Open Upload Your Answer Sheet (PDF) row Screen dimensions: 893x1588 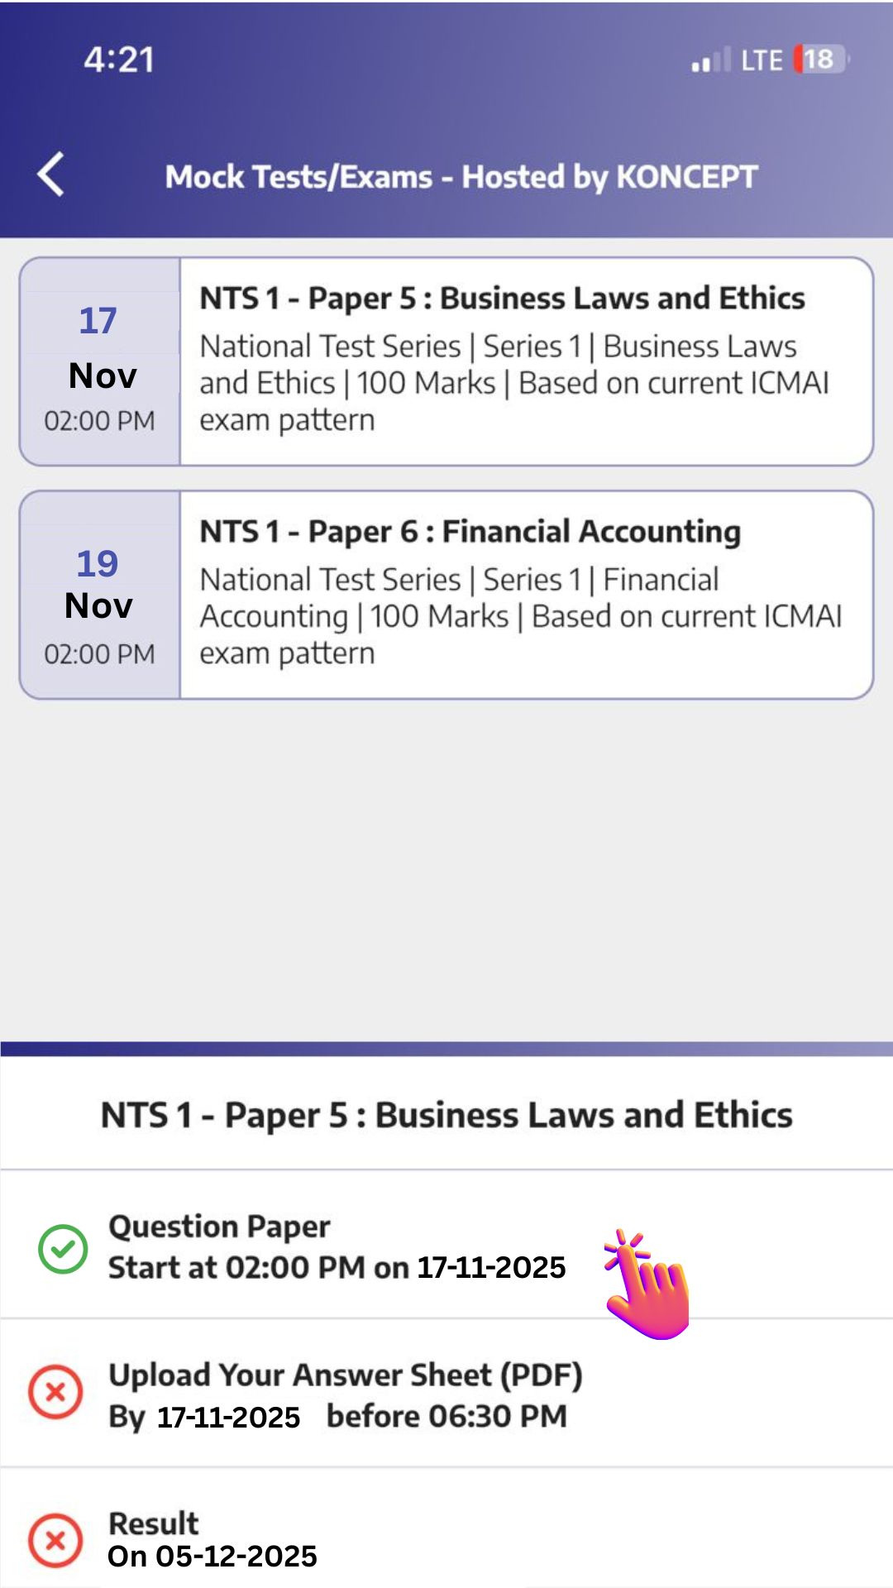pos(345,1394)
